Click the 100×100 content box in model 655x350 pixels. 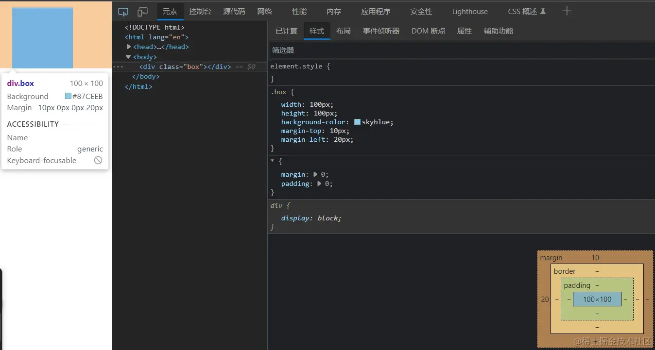coord(597,299)
